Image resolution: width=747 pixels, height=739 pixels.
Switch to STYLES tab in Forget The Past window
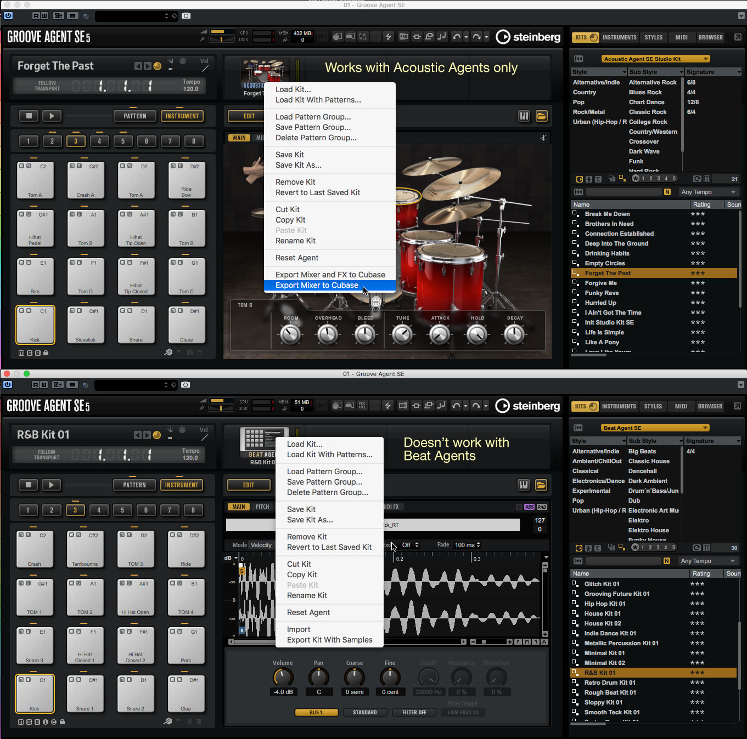(x=653, y=37)
